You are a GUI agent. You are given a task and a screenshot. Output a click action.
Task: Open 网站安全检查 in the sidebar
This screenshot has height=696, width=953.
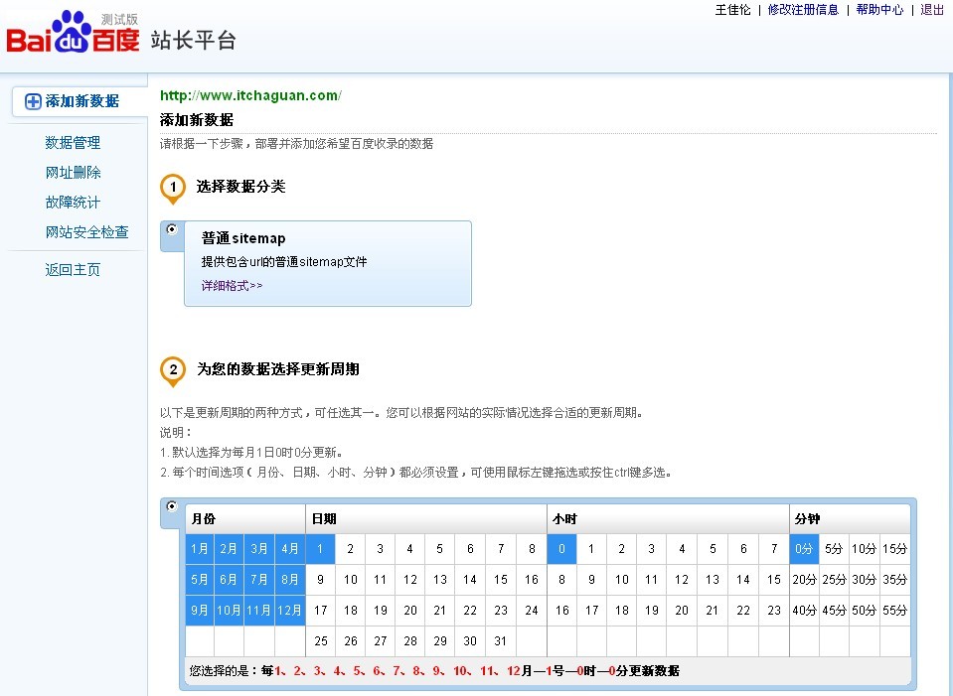pyautogui.click(x=86, y=232)
